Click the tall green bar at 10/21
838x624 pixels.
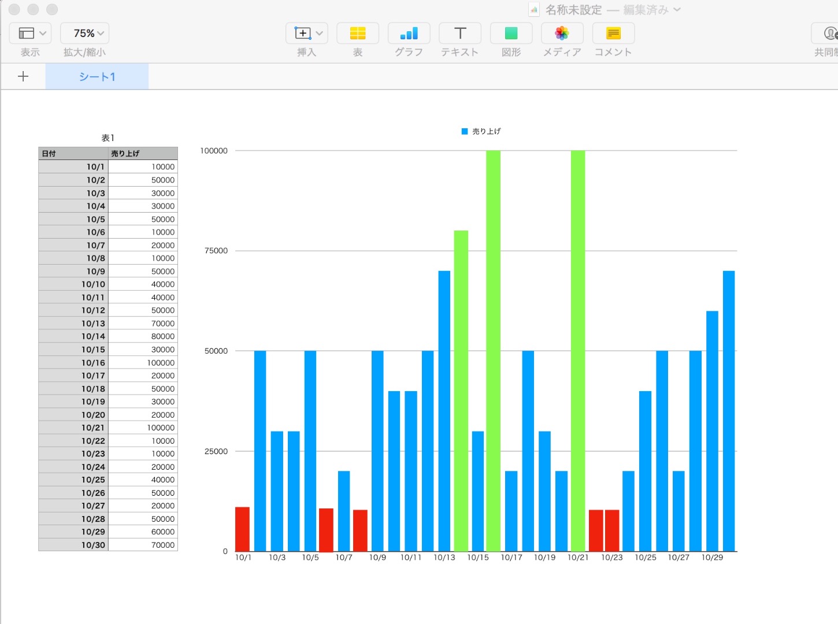[578, 347]
